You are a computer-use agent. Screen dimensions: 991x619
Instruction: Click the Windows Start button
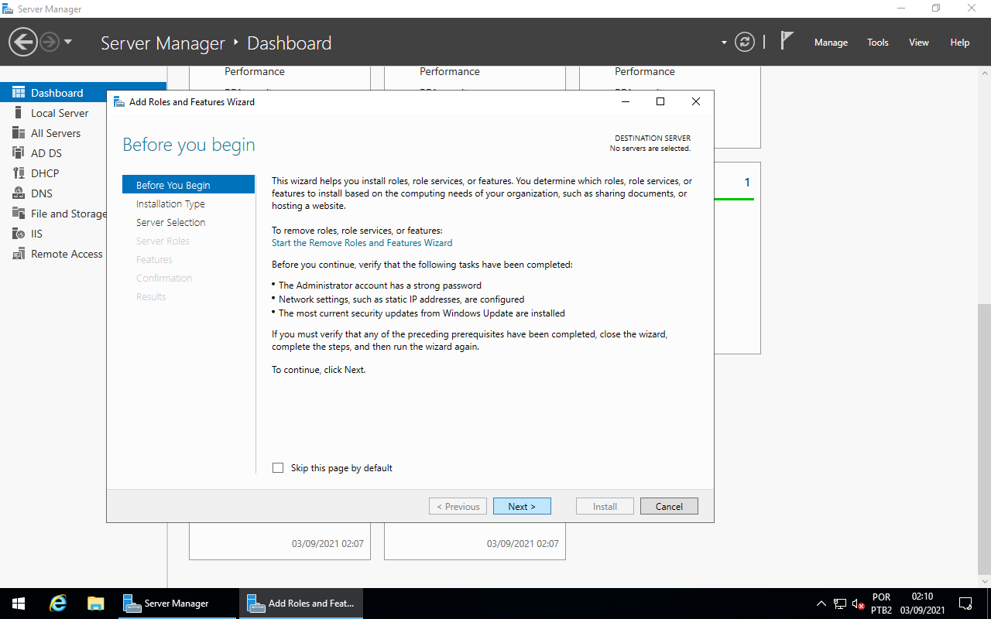[18, 604]
